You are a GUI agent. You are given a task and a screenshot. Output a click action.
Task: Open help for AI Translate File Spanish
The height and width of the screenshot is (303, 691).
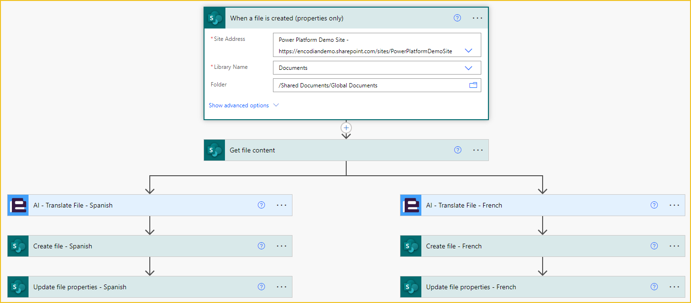coord(261,205)
